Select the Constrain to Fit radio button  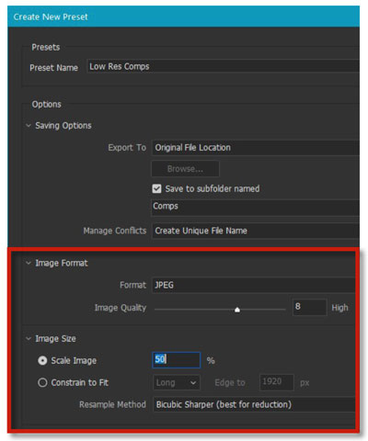tap(42, 383)
